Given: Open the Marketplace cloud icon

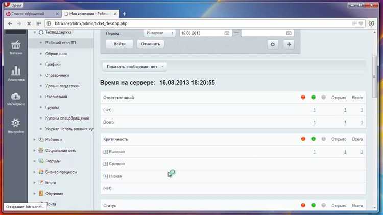Looking at the screenshot, I should click(x=16, y=96).
